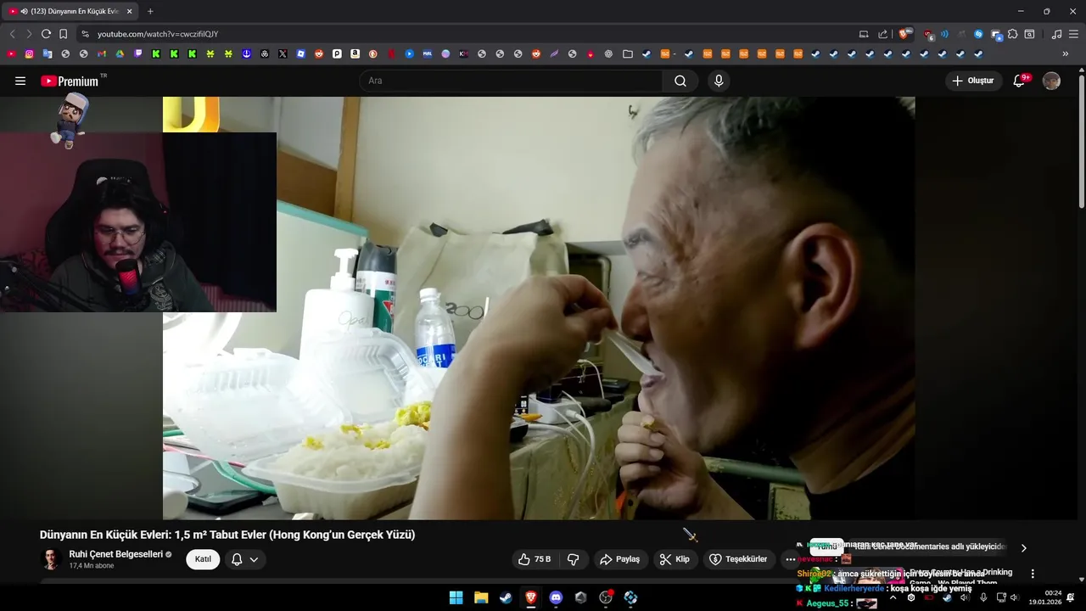Dislike the video
Screen dimensions: 1086x611
coord(573,559)
